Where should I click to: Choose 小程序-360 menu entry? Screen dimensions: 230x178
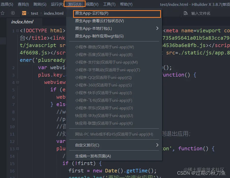pyautogui.click(x=114, y=85)
